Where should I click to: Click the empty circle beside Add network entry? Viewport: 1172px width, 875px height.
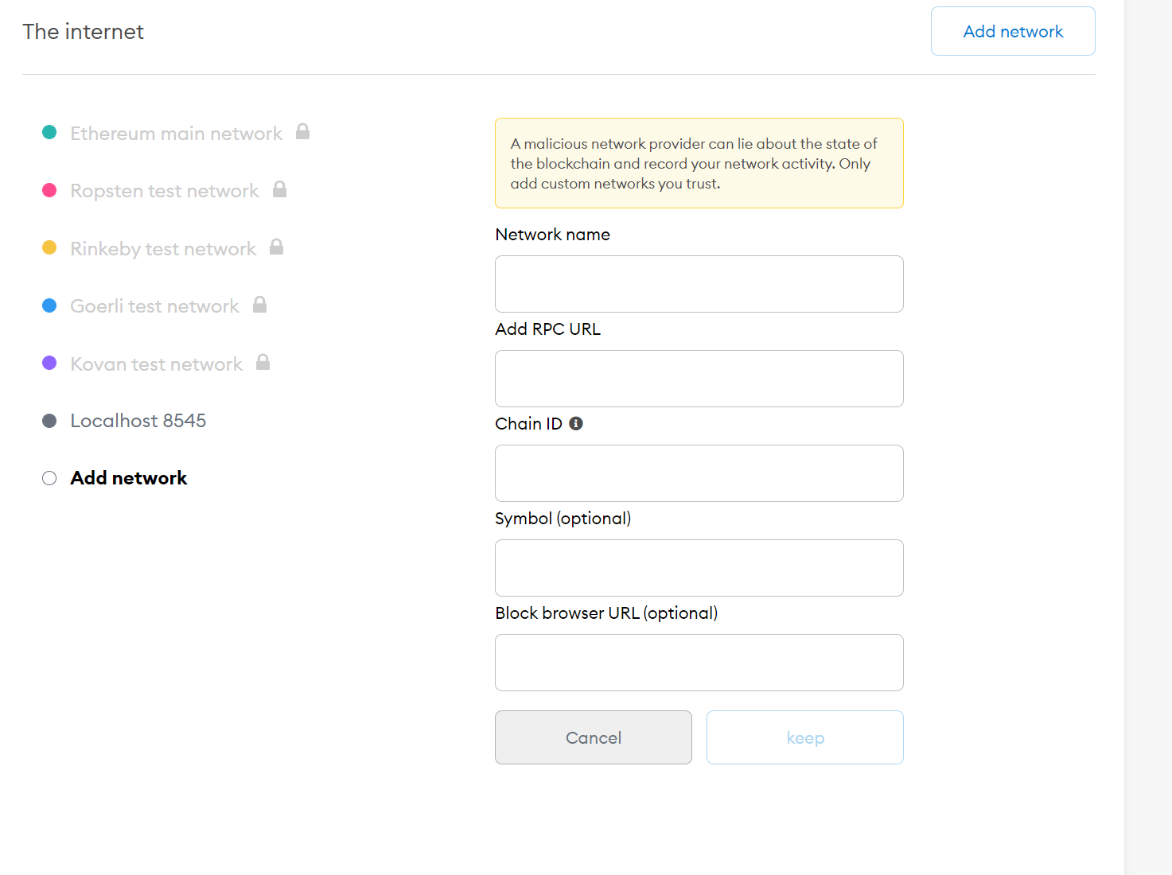click(x=49, y=478)
